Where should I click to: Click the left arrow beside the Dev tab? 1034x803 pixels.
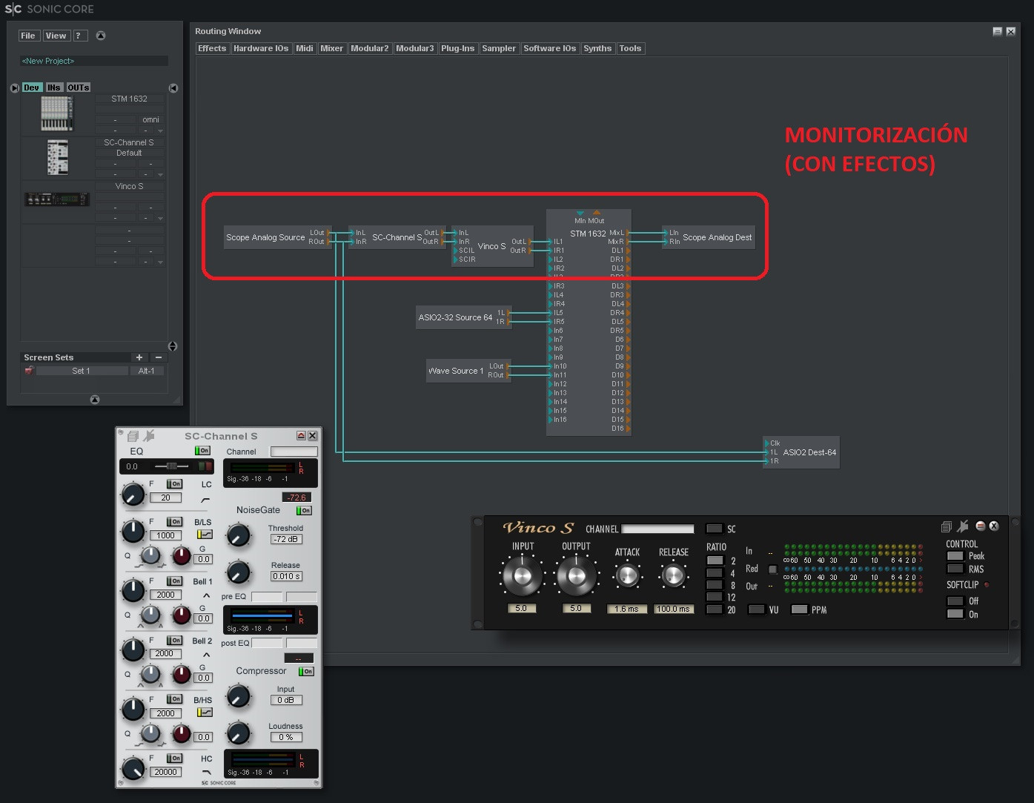point(14,87)
